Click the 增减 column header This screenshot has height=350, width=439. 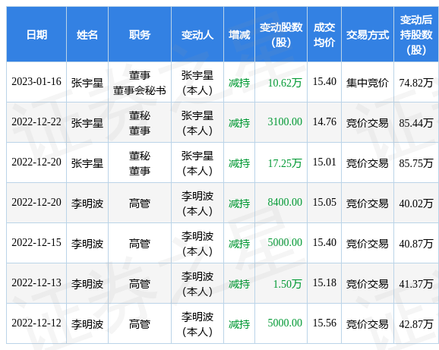click(239, 35)
